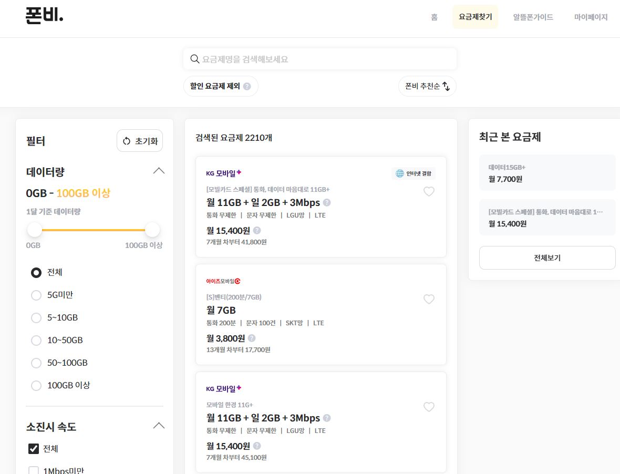This screenshot has width=620, height=474.
Task: Select the 100GB 이상 radio option
Action: (x=36, y=385)
